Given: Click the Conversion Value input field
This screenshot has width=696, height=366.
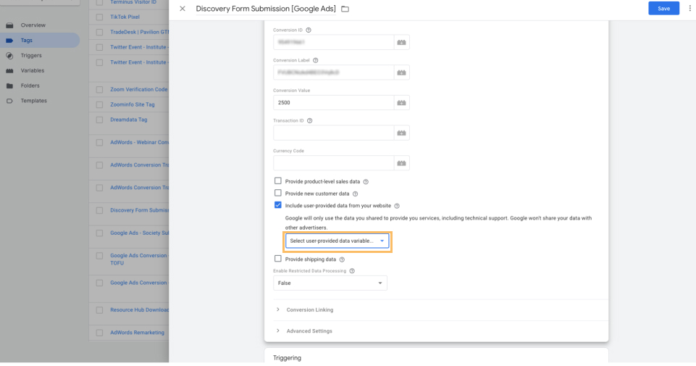Looking at the screenshot, I should [333, 103].
